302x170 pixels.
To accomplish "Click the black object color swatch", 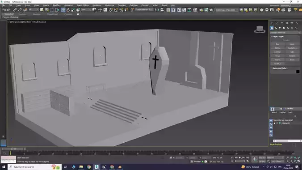I will pyautogui.click(x=298, y=72).
